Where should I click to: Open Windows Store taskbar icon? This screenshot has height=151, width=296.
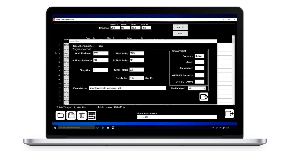pos(113,127)
